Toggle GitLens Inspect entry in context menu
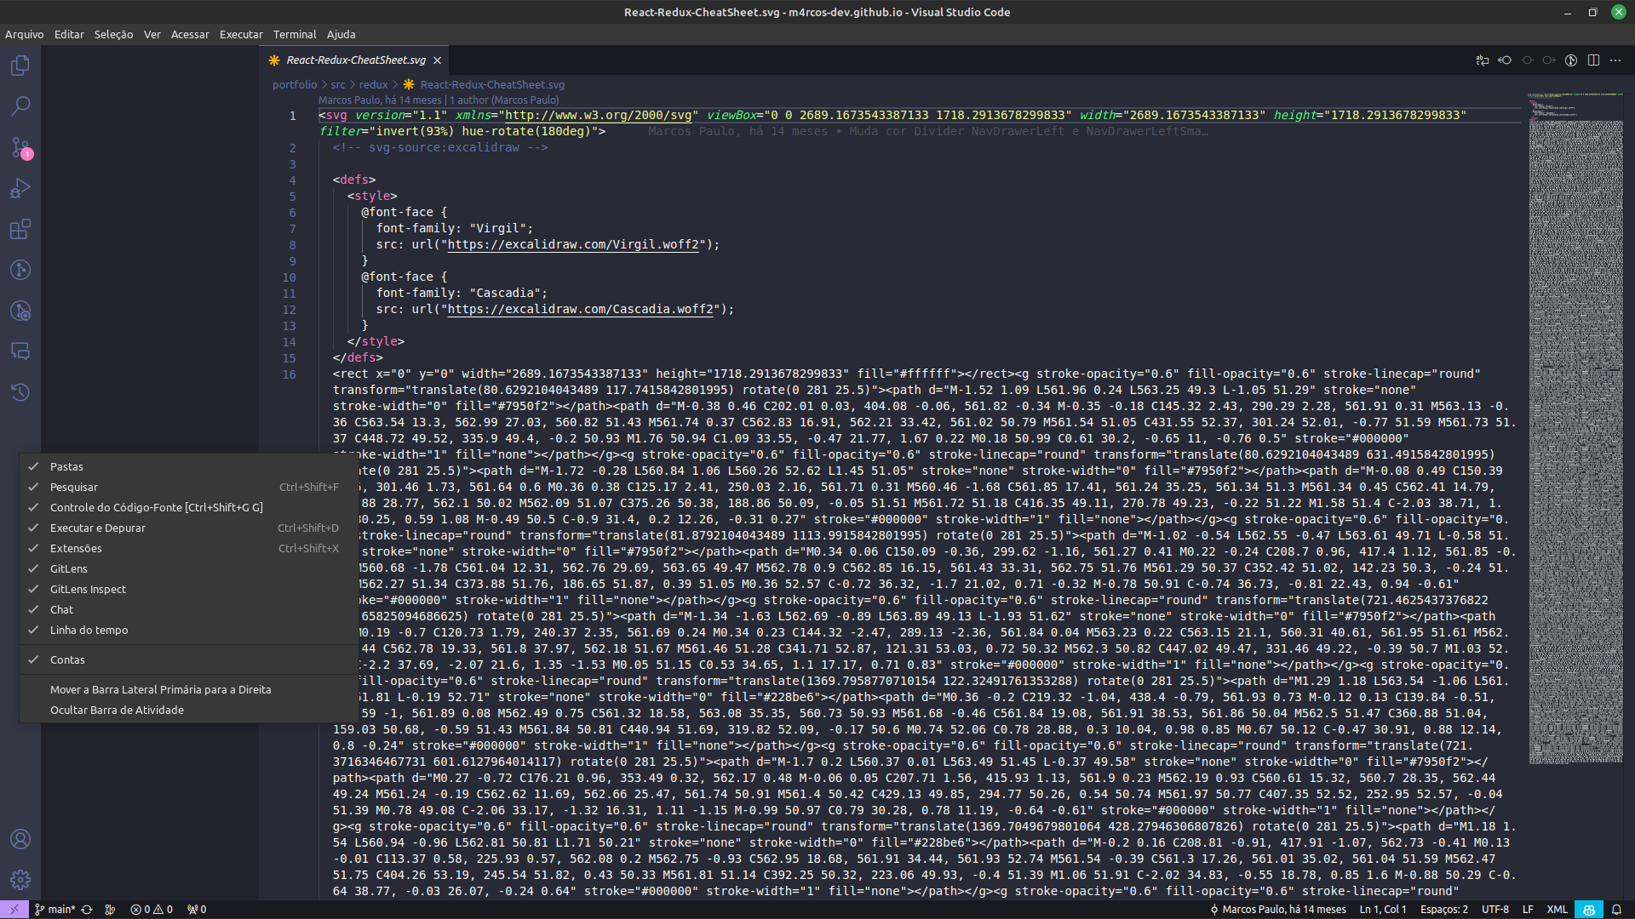Screen dimensions: 1635x919 coord(188,589)
